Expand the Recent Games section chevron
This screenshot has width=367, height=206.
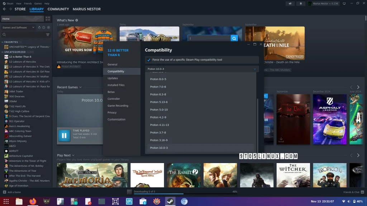(80, 87)
